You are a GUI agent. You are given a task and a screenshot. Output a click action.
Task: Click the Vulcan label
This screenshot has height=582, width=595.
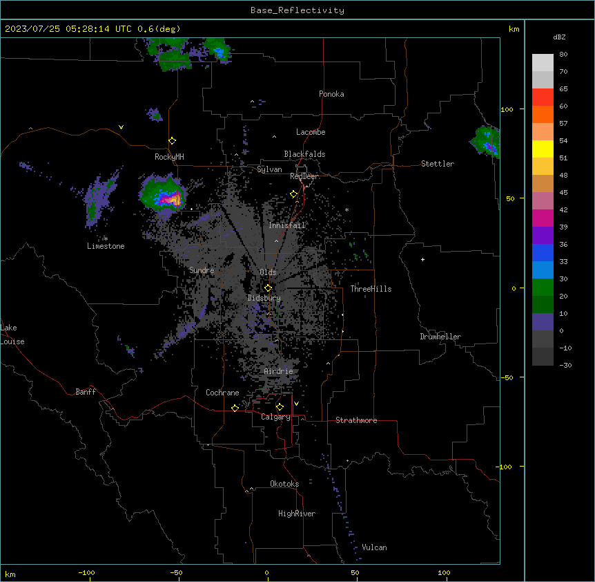pyautogui.click(x=375, y=547)
